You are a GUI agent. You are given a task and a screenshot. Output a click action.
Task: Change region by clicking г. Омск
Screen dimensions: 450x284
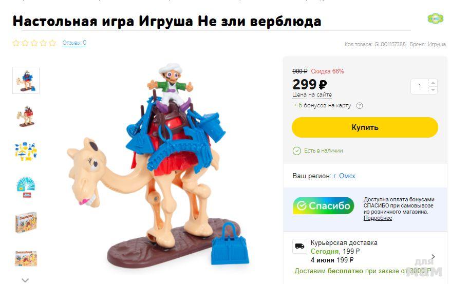pyautogui.click(x=344, y=176)
